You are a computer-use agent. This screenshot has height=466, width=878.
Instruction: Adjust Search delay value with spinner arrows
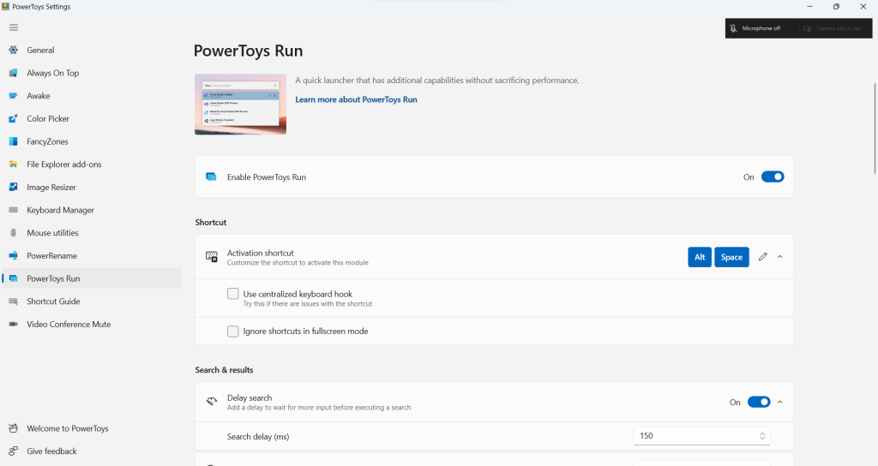click(762, 436)
